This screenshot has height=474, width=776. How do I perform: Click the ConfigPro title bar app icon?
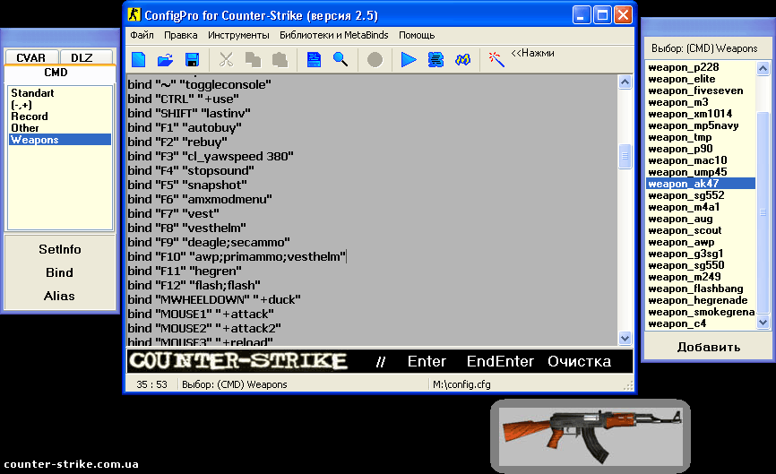coord(134,15)
